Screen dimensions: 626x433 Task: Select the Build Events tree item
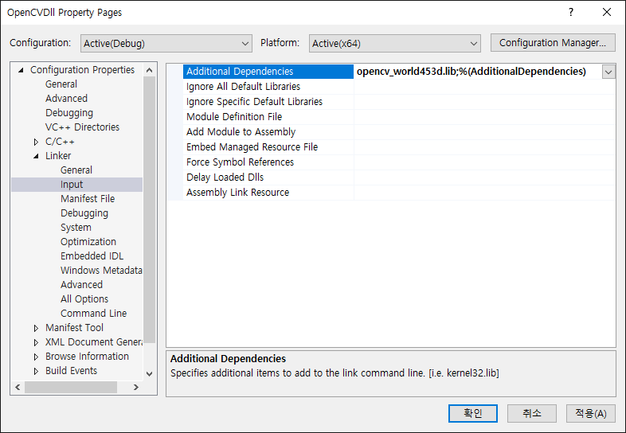pos(71,371)
